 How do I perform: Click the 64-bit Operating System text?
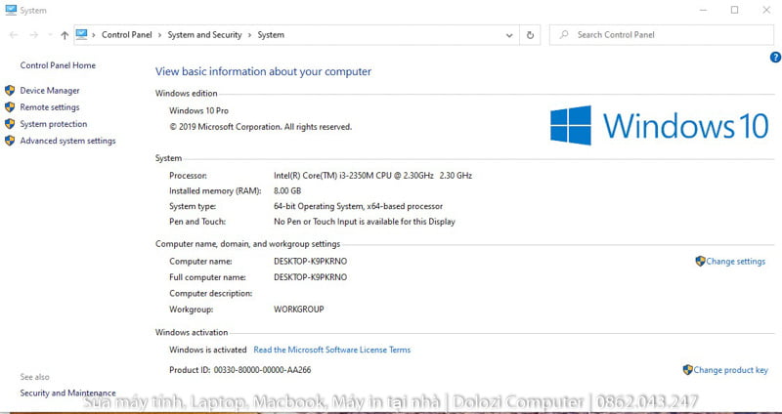(x=358, y=206)
